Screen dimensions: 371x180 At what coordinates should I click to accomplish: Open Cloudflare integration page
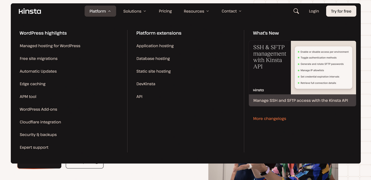(40, 122)
